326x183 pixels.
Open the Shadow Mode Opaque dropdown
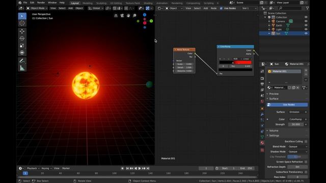click(x=297, y=151)
